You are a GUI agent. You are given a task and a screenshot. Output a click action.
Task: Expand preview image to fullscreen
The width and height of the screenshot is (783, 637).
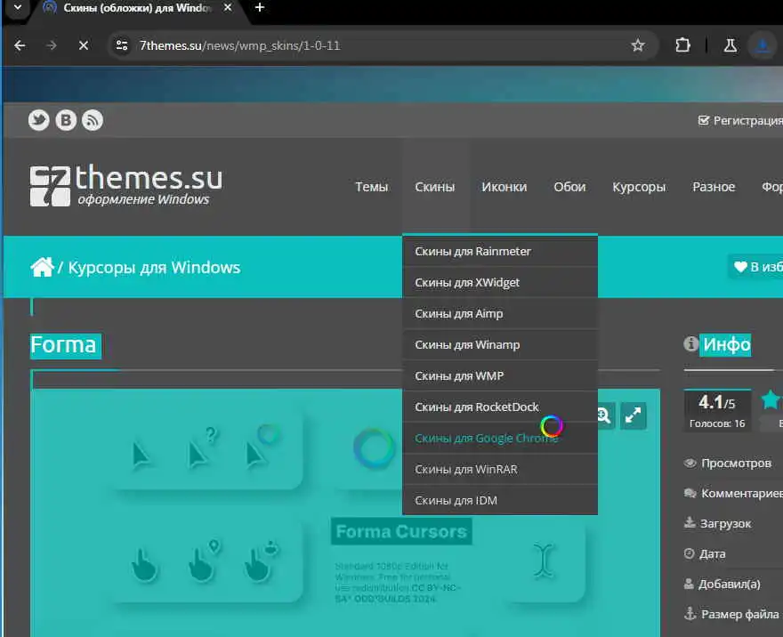pos(634,415)
